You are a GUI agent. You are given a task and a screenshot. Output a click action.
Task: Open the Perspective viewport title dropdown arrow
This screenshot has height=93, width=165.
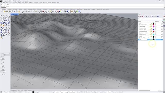click(18, 14)
